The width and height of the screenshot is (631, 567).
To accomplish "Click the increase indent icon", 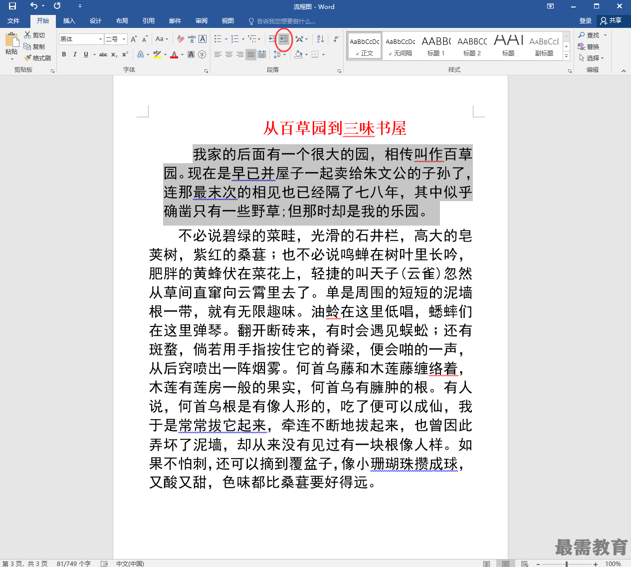I will point(284,39).
